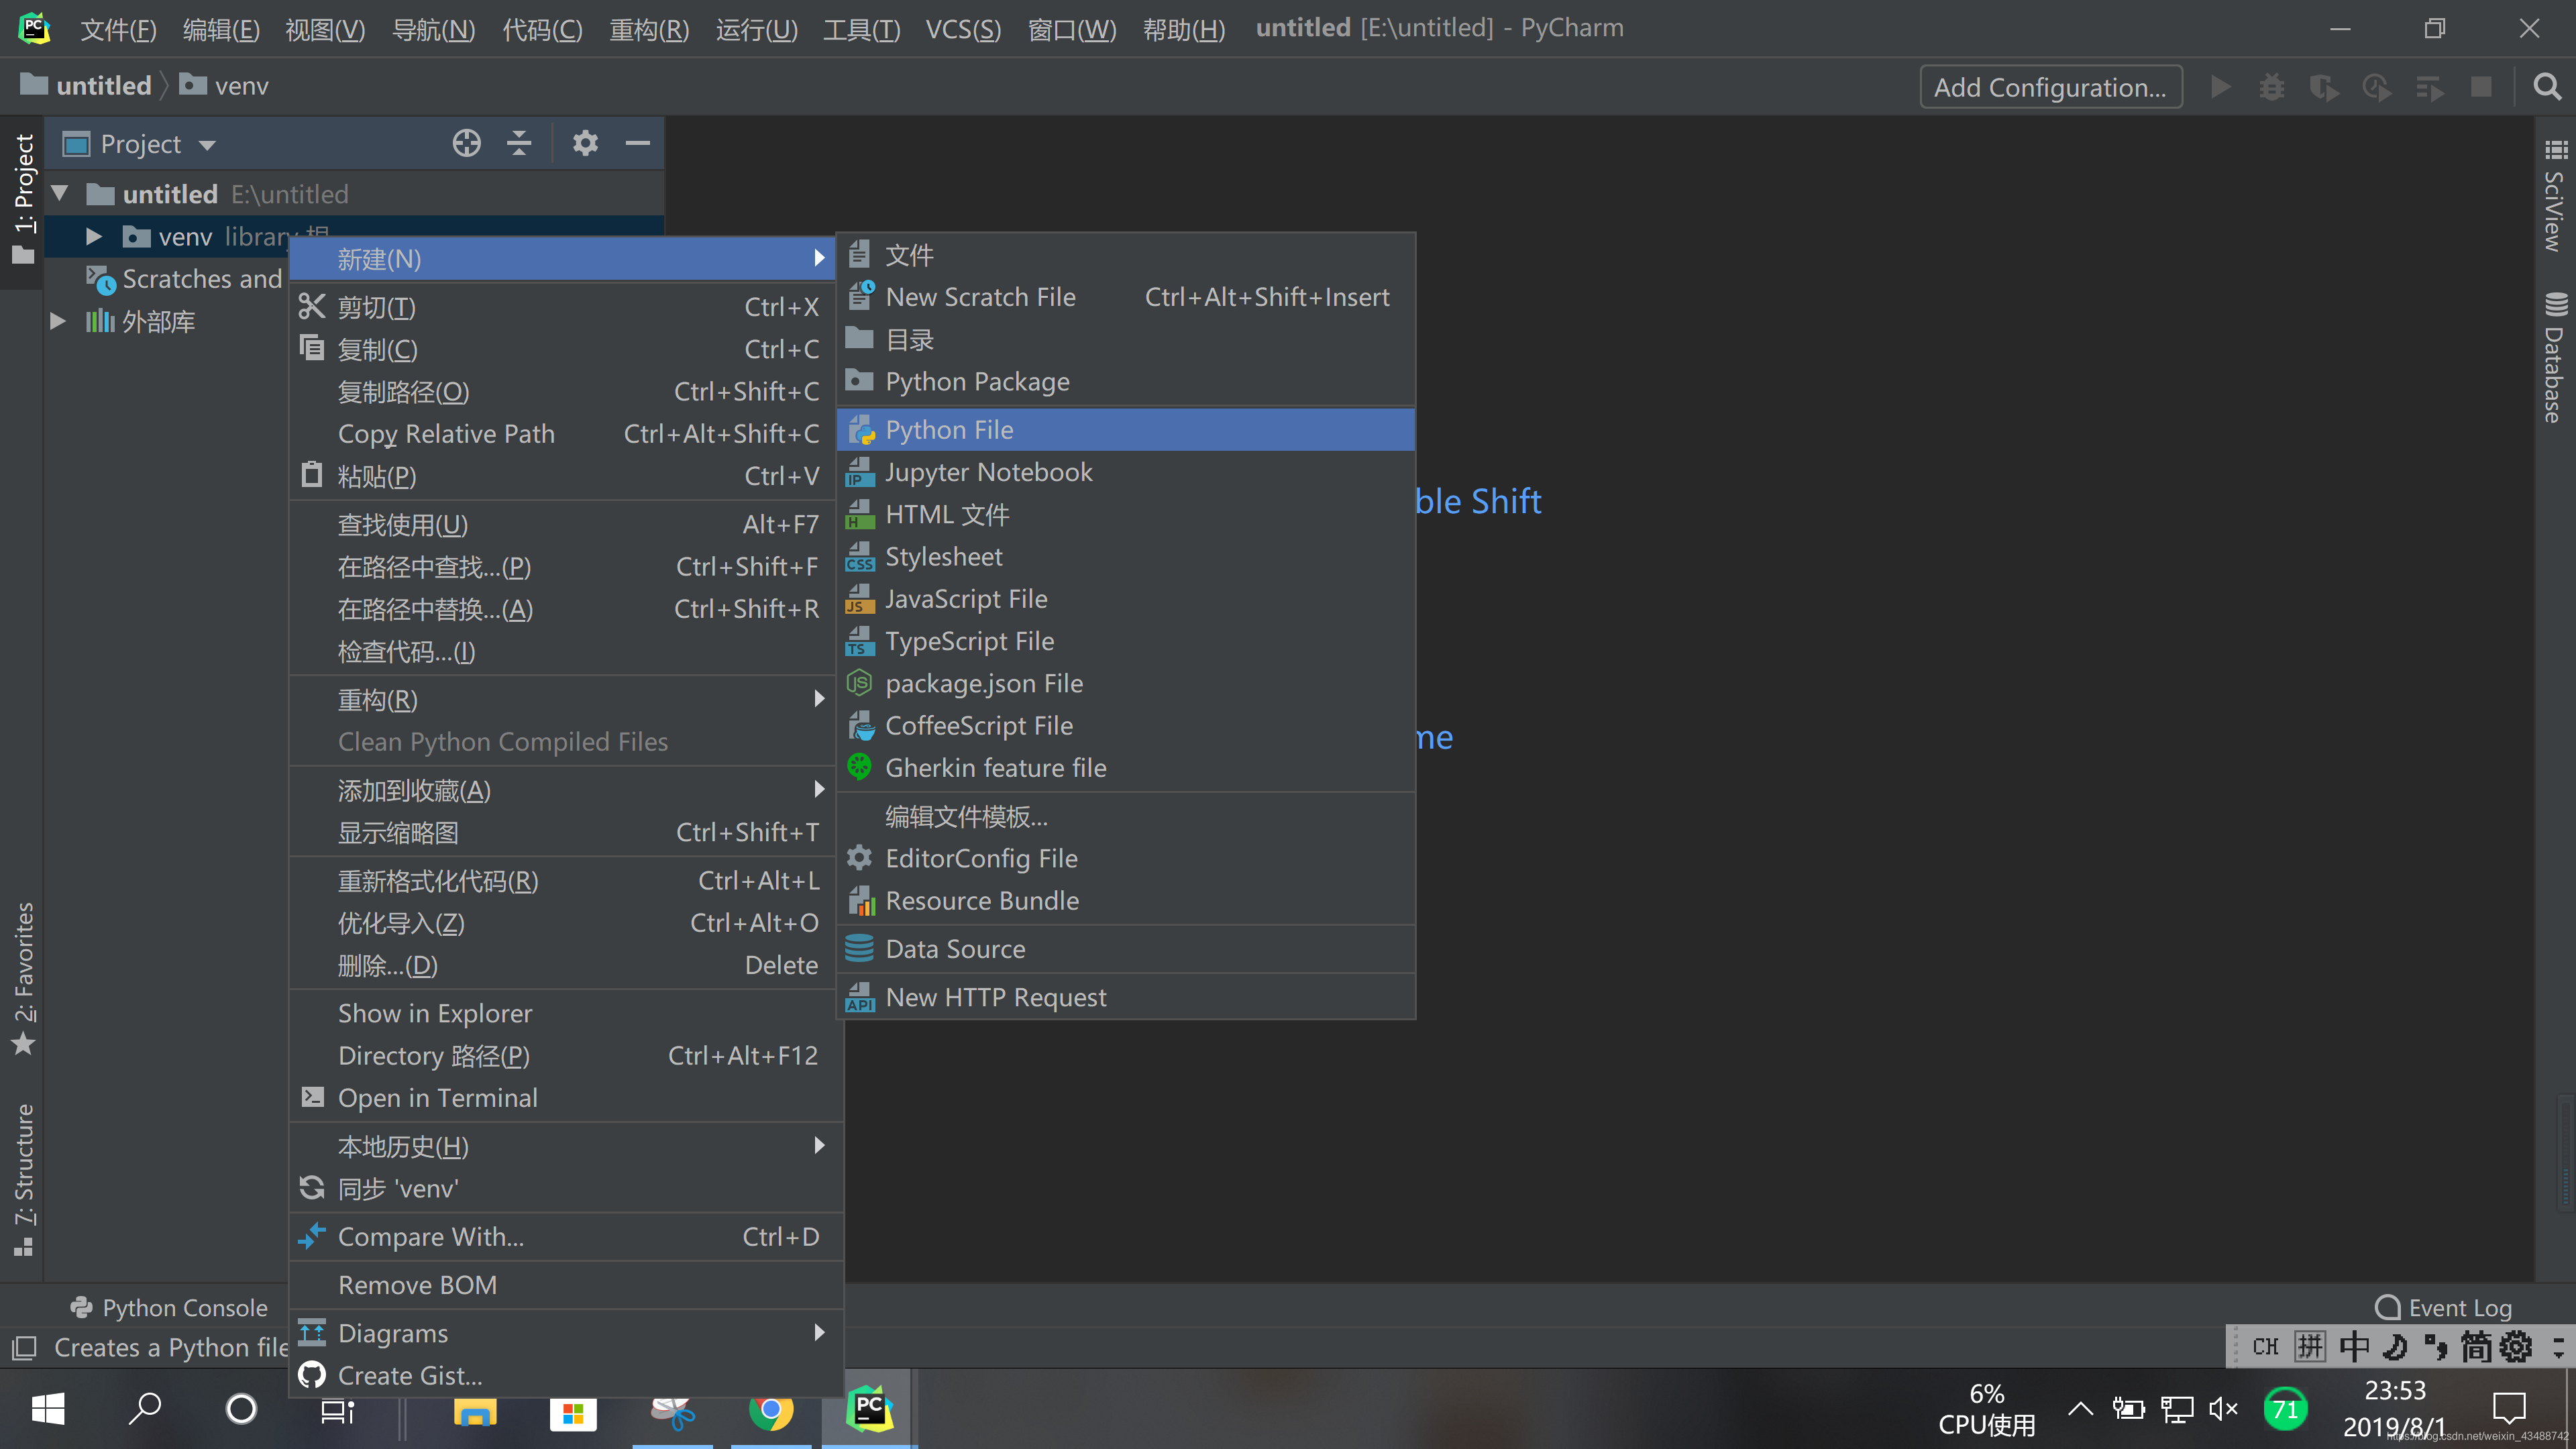Select Scratches and Consoles tree item
Screen dimensions: 2576x1449
[x=184, y=279]
